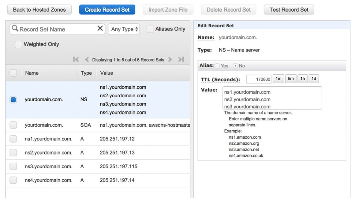Click Test Record Set

point(289,9)
